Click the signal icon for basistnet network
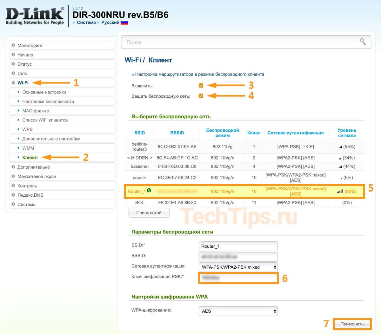The image size is (381, 334). (x=340, y=167)
